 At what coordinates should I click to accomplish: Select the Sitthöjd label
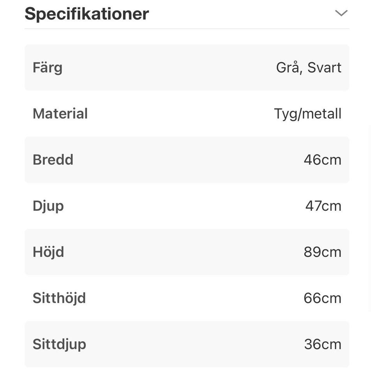pyautogui.click(x=59, y=298)
